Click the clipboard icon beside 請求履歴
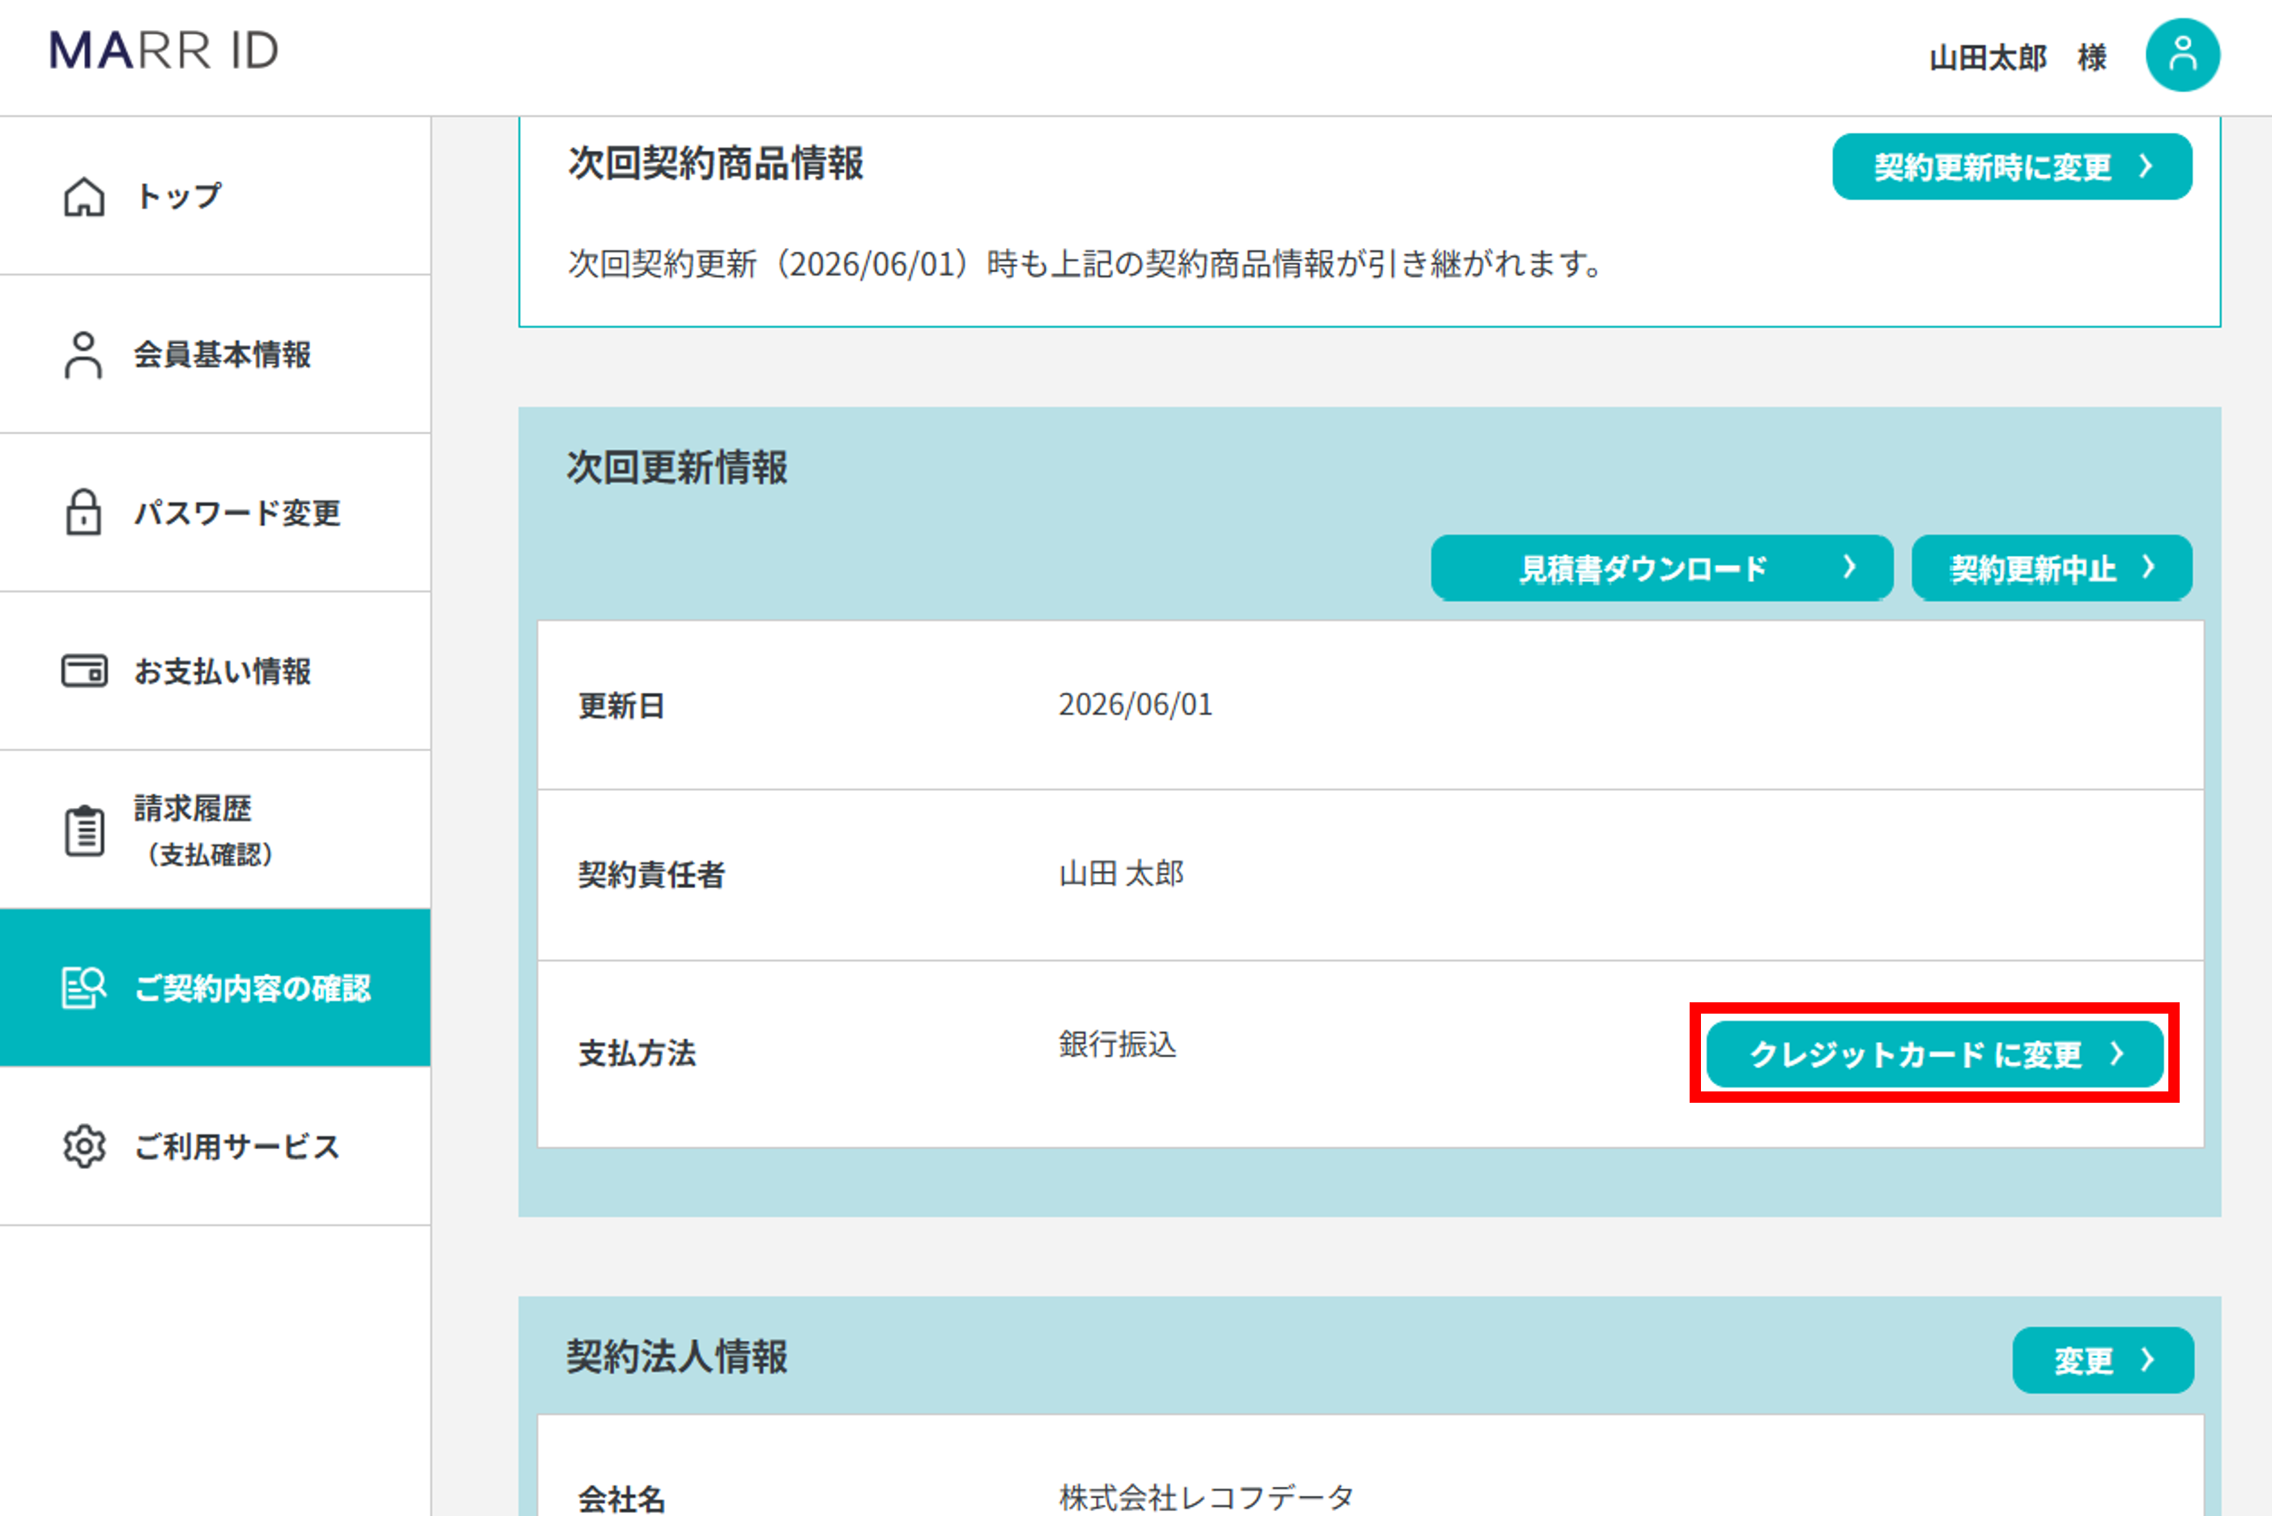Screen dimensions: 2272x1516 [84, 830]
